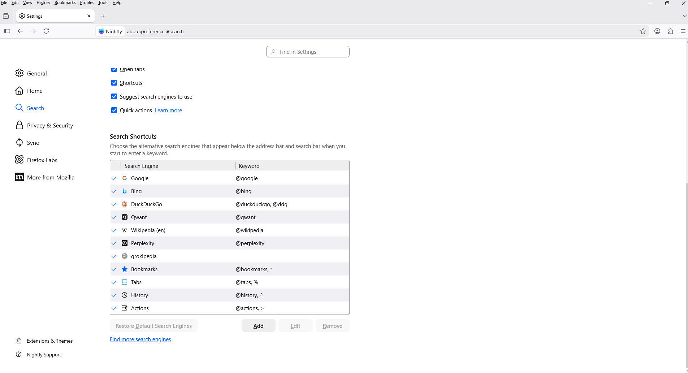Open the Bookmarks menu
Screen dimensions: 688x373
coord(65,3)
